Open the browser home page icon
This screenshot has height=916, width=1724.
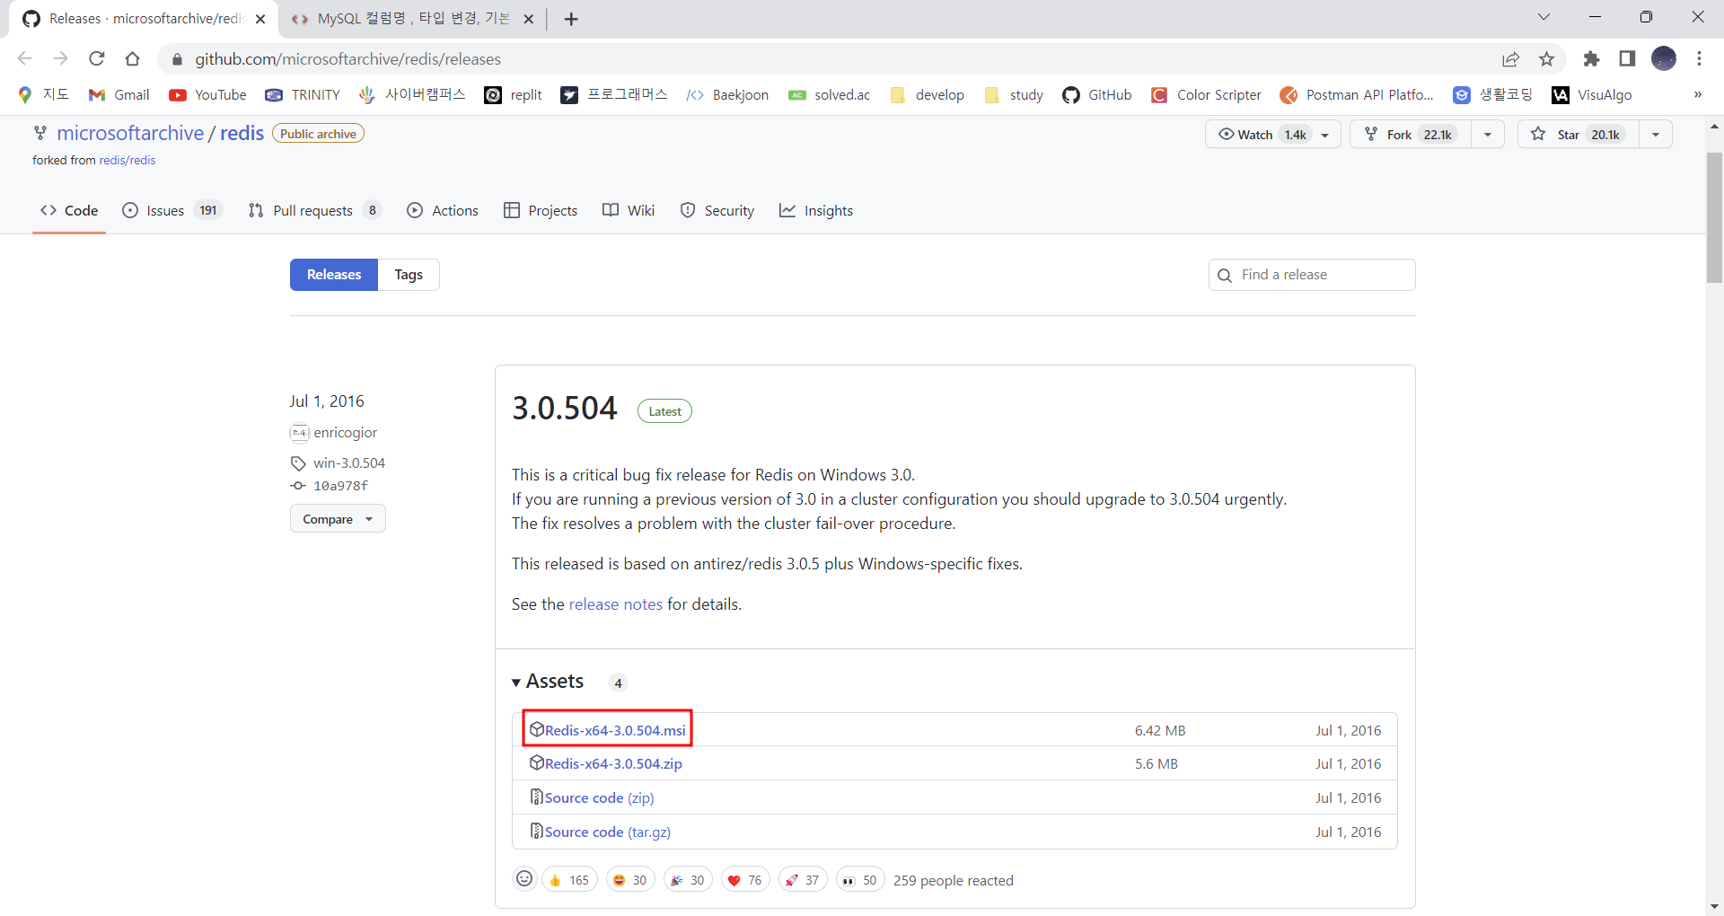(x=133, y=58)
